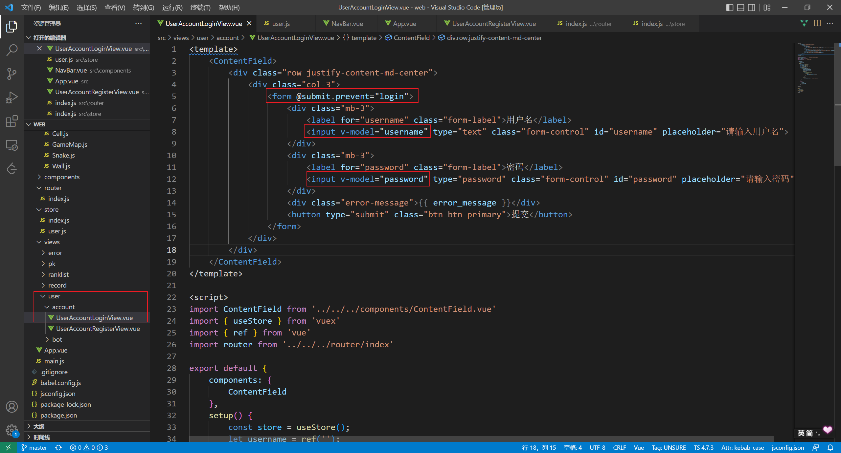This screenshot has height=453, width=841.
Task: Collapse the router folder in explorer
Action: (x=53, y=188)
